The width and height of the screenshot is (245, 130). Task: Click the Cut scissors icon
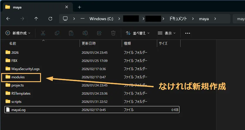[x=43, y=33]
